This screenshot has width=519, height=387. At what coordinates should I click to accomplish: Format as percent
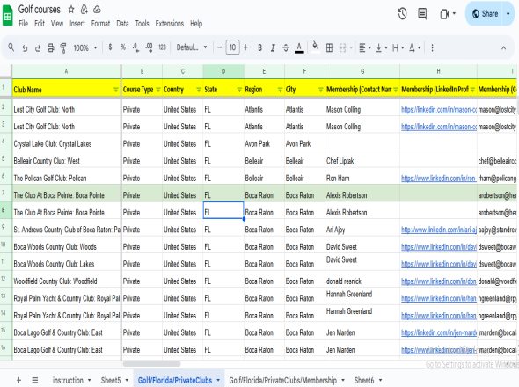(123, 47)
